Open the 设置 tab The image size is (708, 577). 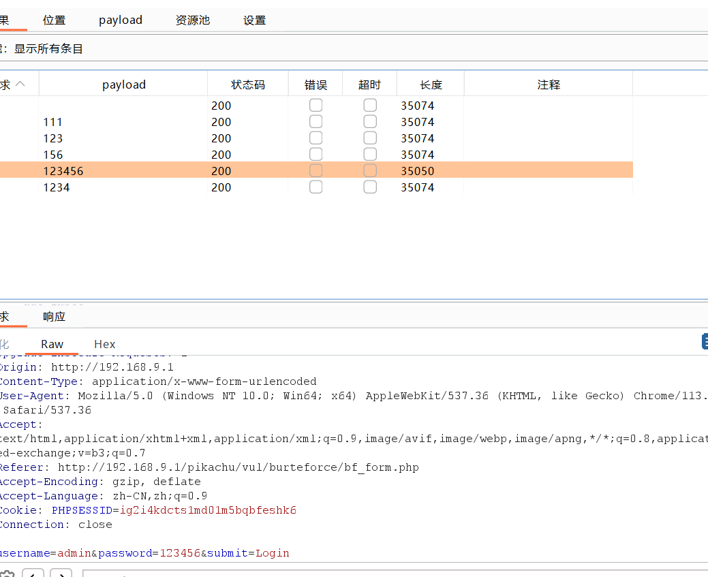254,20
